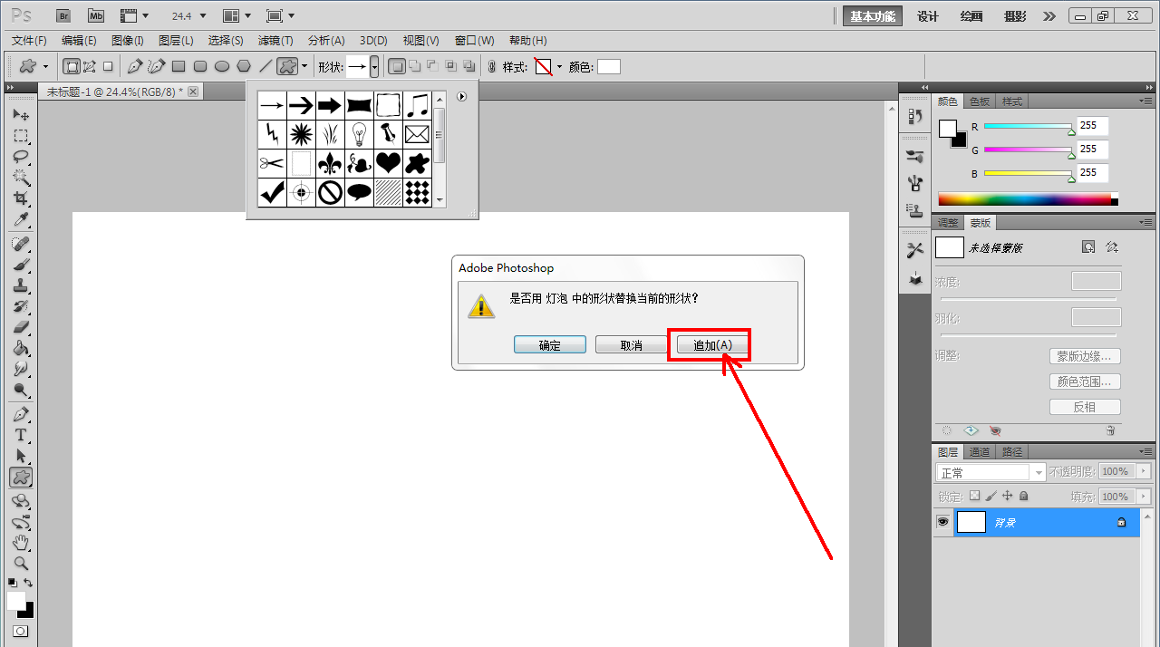
Task: Open the shape picker dropdown arrow
Action: pos(374,67)
